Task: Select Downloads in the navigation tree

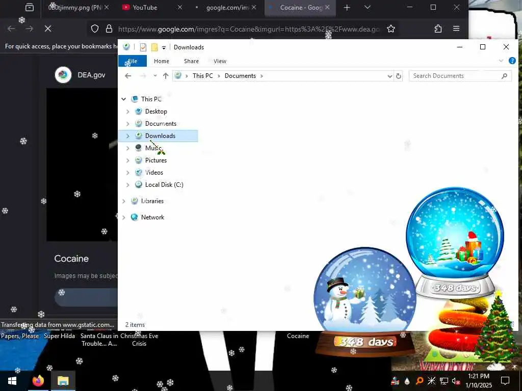Action: pyautogui.click(x=160, y=135)
